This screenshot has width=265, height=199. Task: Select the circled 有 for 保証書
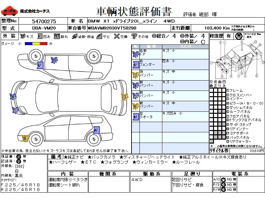pos(19,157)
